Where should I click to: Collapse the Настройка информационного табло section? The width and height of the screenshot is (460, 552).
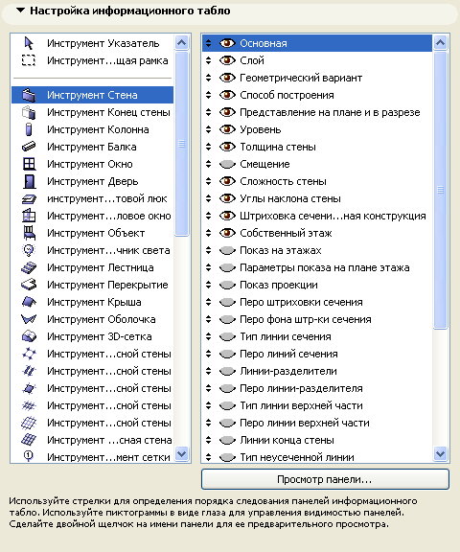point(21,11)
